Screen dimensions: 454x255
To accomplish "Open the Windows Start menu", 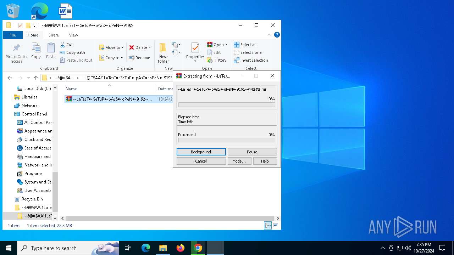I will 9,248.
